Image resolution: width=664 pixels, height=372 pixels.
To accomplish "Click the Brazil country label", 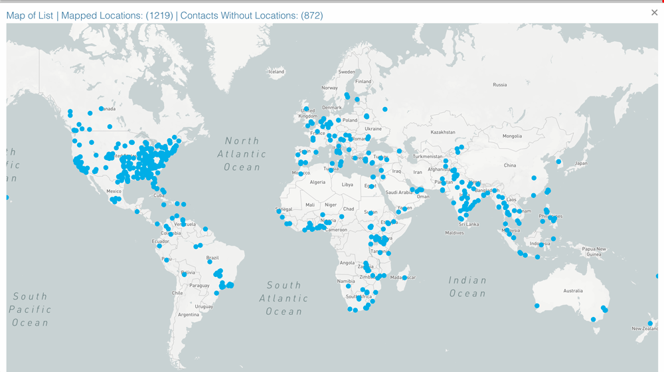I will coord(212,258).
